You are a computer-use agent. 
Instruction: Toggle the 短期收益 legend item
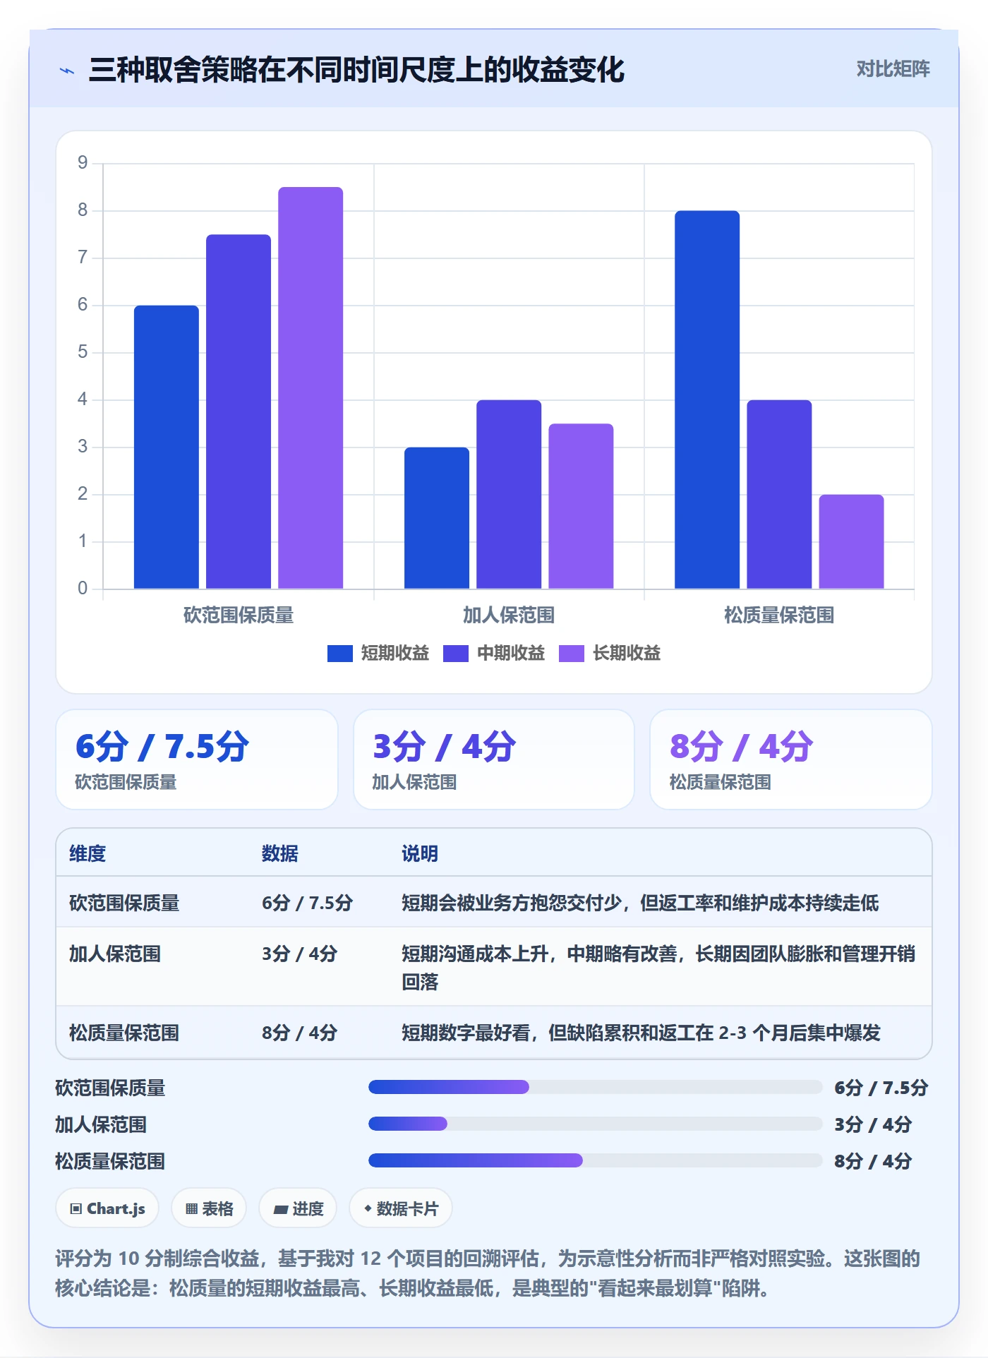click(x=378, y=654)
